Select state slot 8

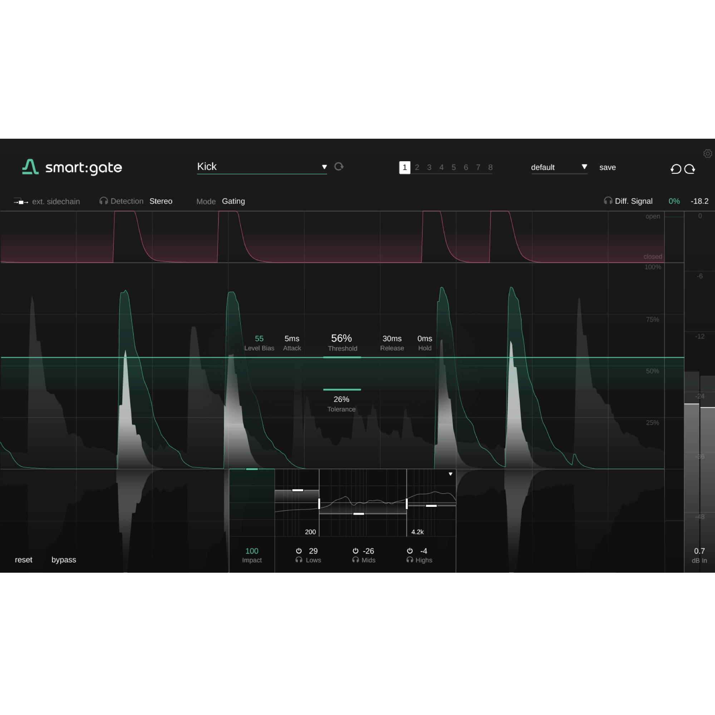(490, 167)
